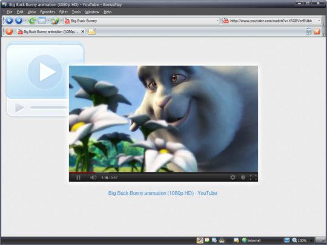
Task: Enter fullscreen with the video fullscreen icon
Action: click(x=253, y=177)
